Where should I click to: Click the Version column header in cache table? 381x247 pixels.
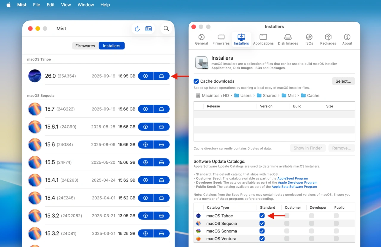coord(266,106)
